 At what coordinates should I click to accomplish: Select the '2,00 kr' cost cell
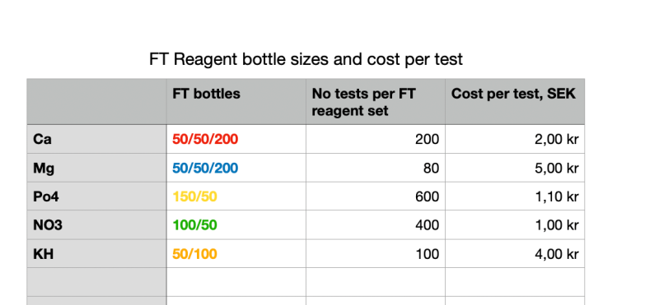[515, 139]
